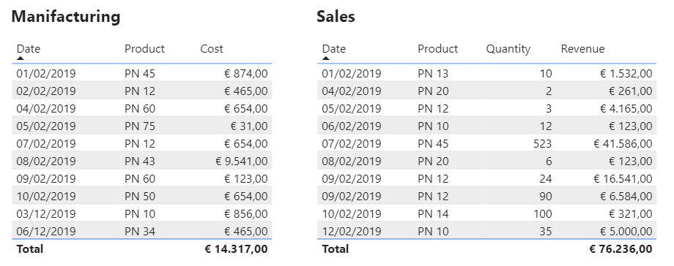Sort Manufacturing table by Product column header

tap(144, 49)
